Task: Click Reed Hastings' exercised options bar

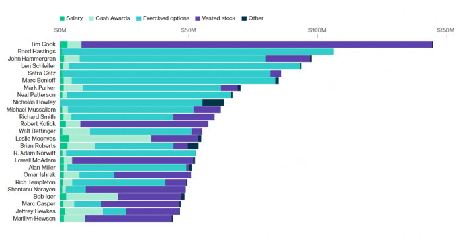Action: click(x=198, y=52)
